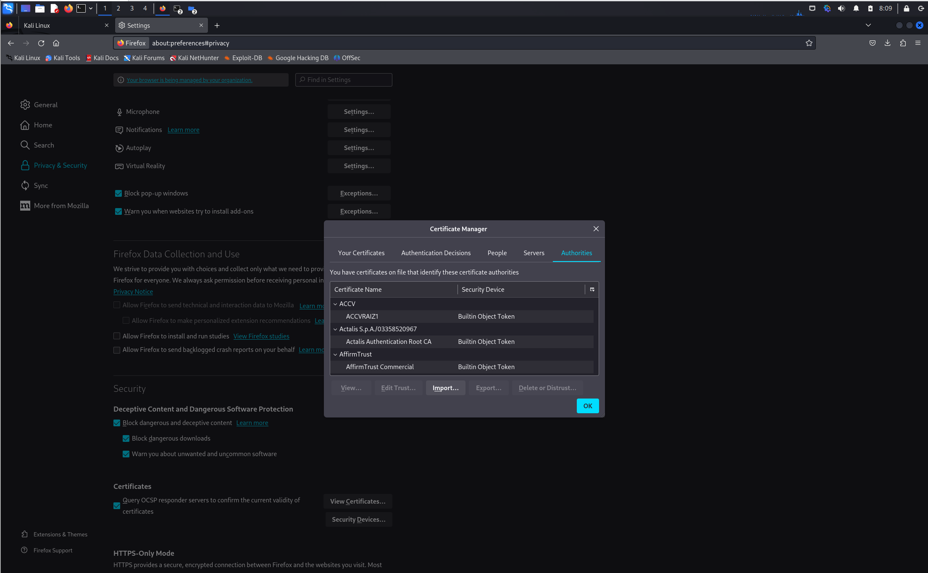Switch to workspace 3 in panel

tap(131, 8)
